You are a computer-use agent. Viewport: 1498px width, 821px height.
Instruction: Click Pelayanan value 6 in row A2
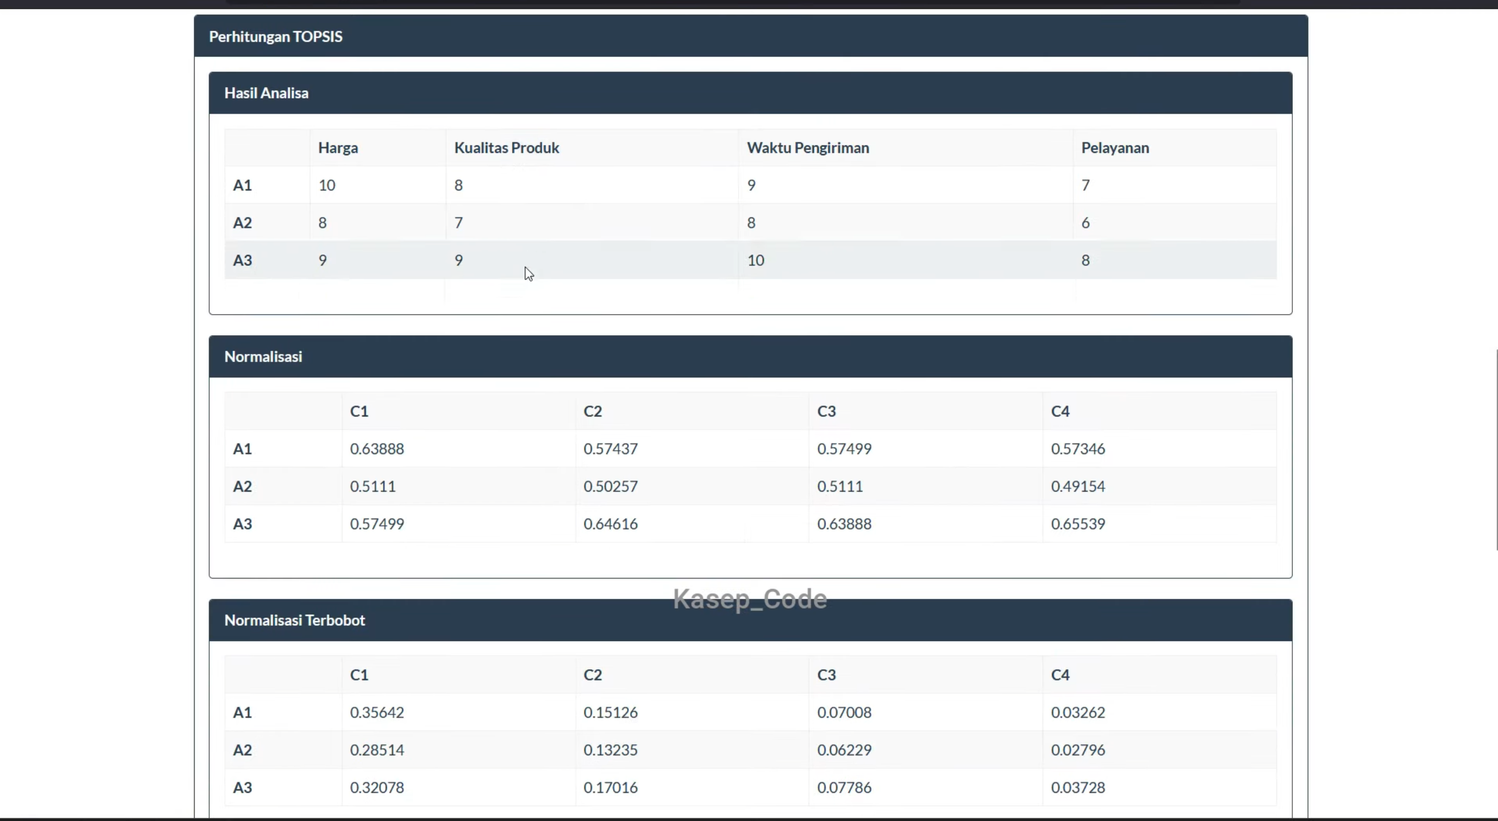point(1085,223)
